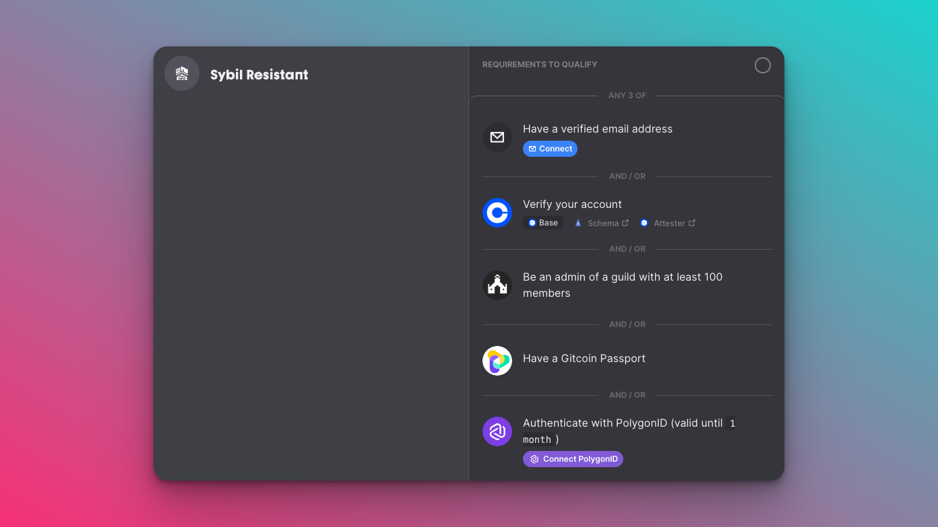The image size is (938, 527).
Task: Click 'Verify your account' requirement text
Action: click(572, 205)
